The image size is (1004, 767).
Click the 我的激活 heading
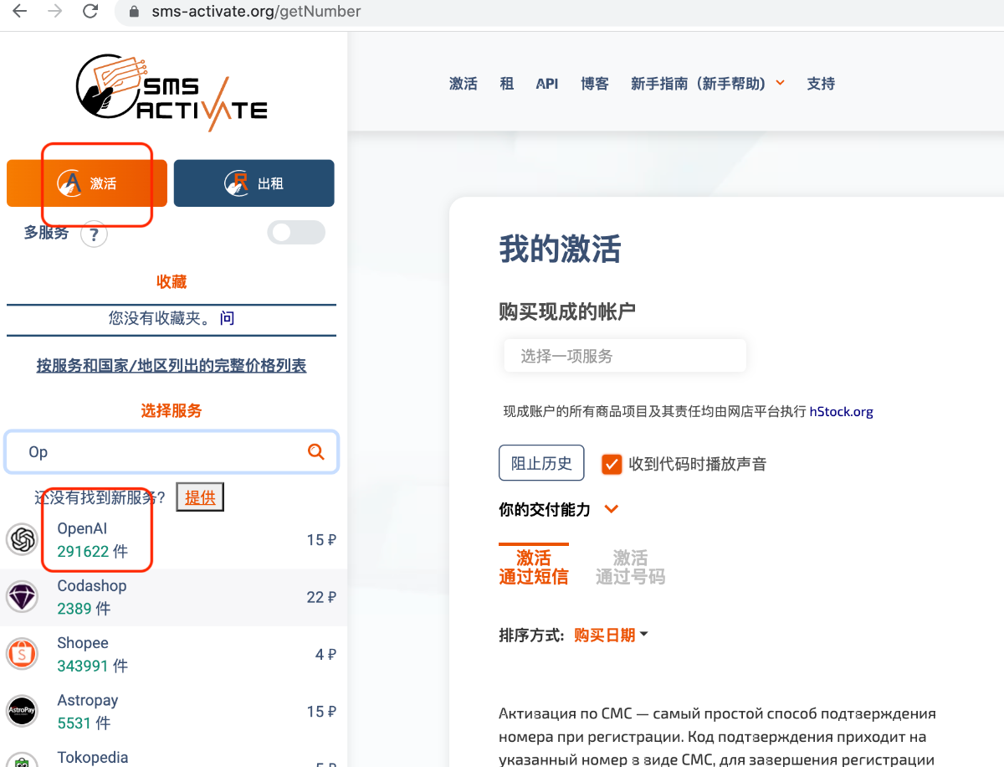[560, 250]
